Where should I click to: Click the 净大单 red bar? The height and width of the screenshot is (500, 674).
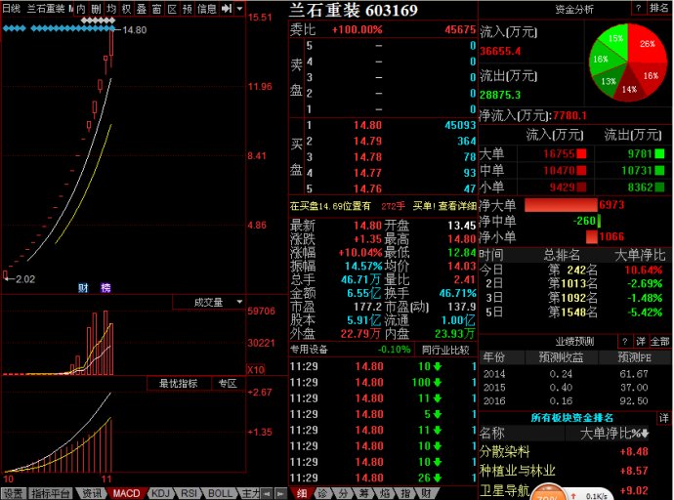(561, 205)
